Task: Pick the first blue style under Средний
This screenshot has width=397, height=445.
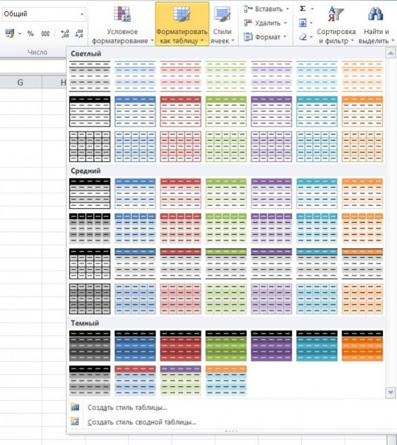Action: [x=135, y=193]
